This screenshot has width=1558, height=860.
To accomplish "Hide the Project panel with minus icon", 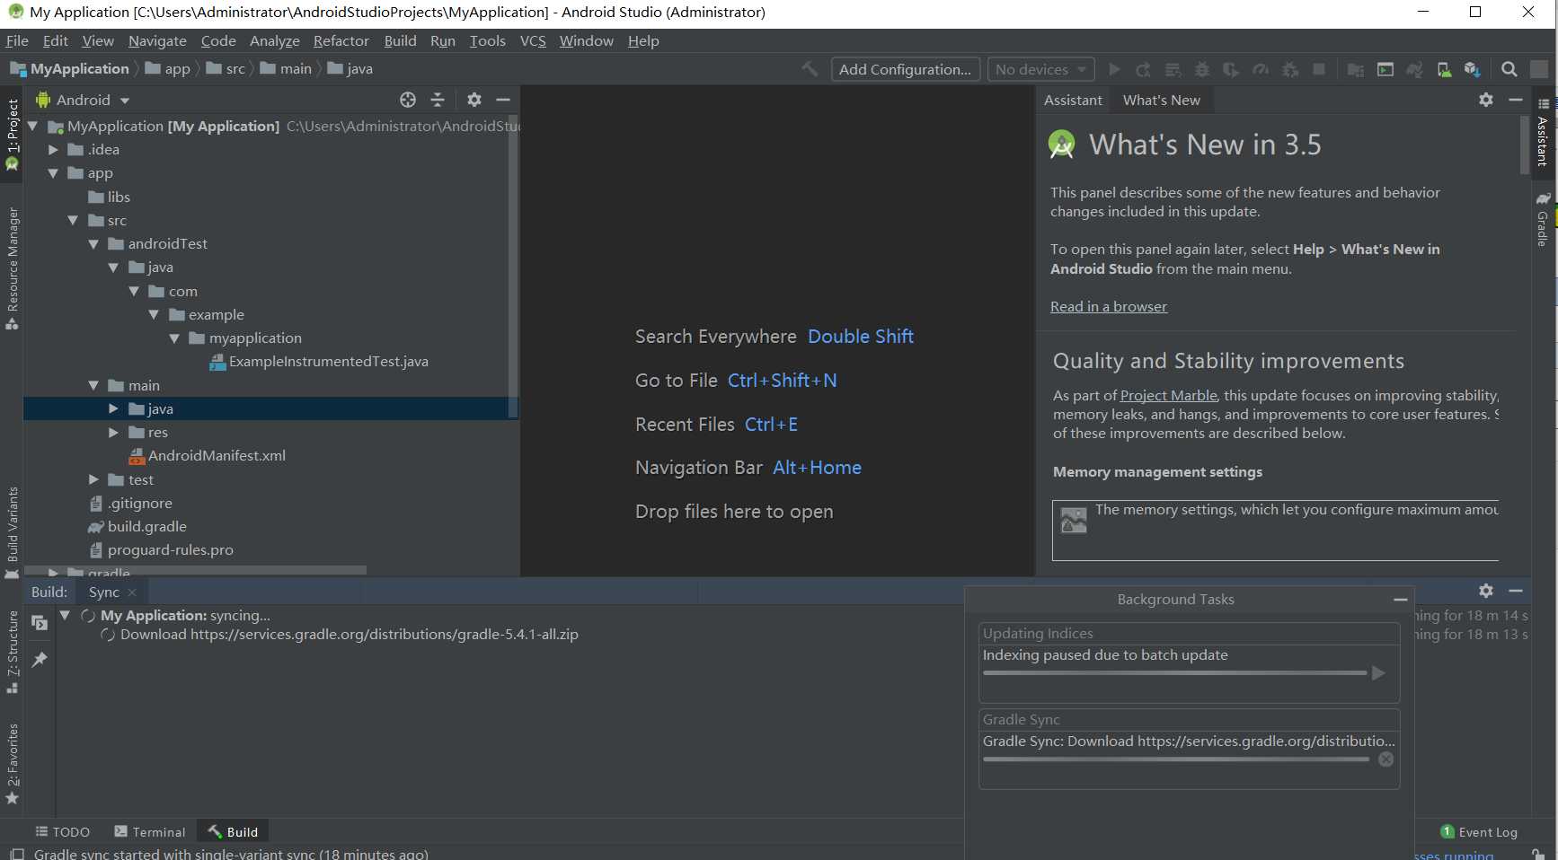I will (503, 100).
